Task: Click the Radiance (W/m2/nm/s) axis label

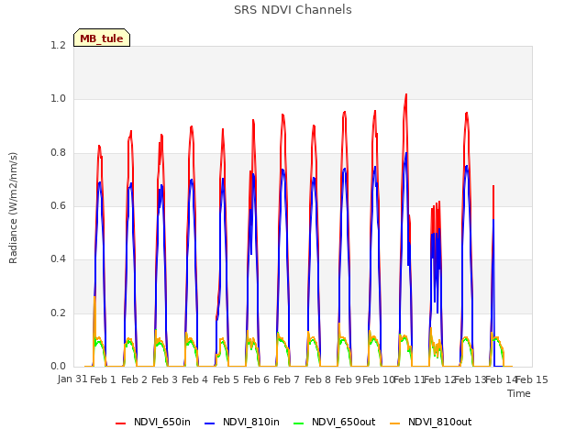Action: click(x=13, y=208)
